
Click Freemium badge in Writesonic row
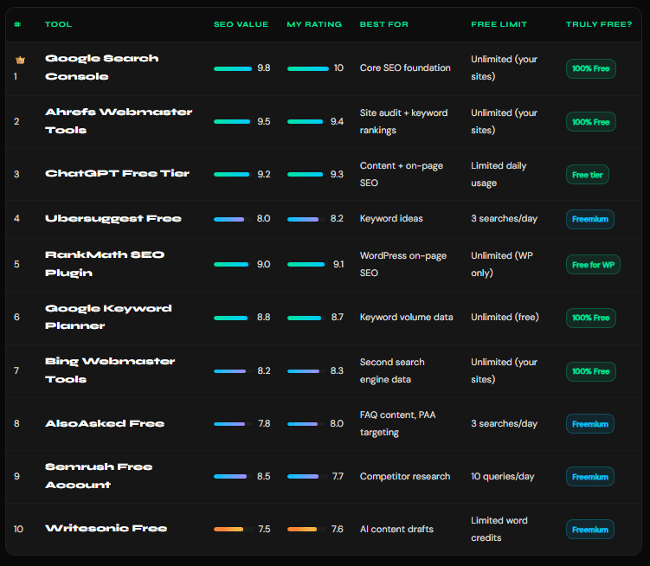tap(590, 530)
